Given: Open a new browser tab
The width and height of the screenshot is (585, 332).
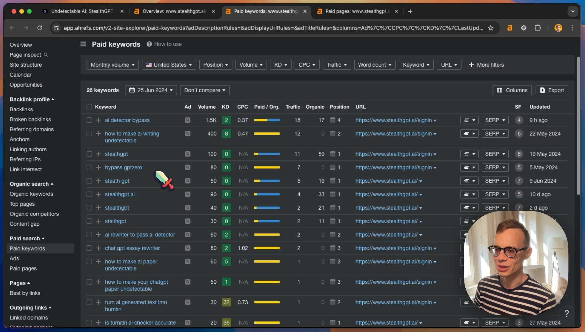Looking at the screenshot, I should (410, 11).
